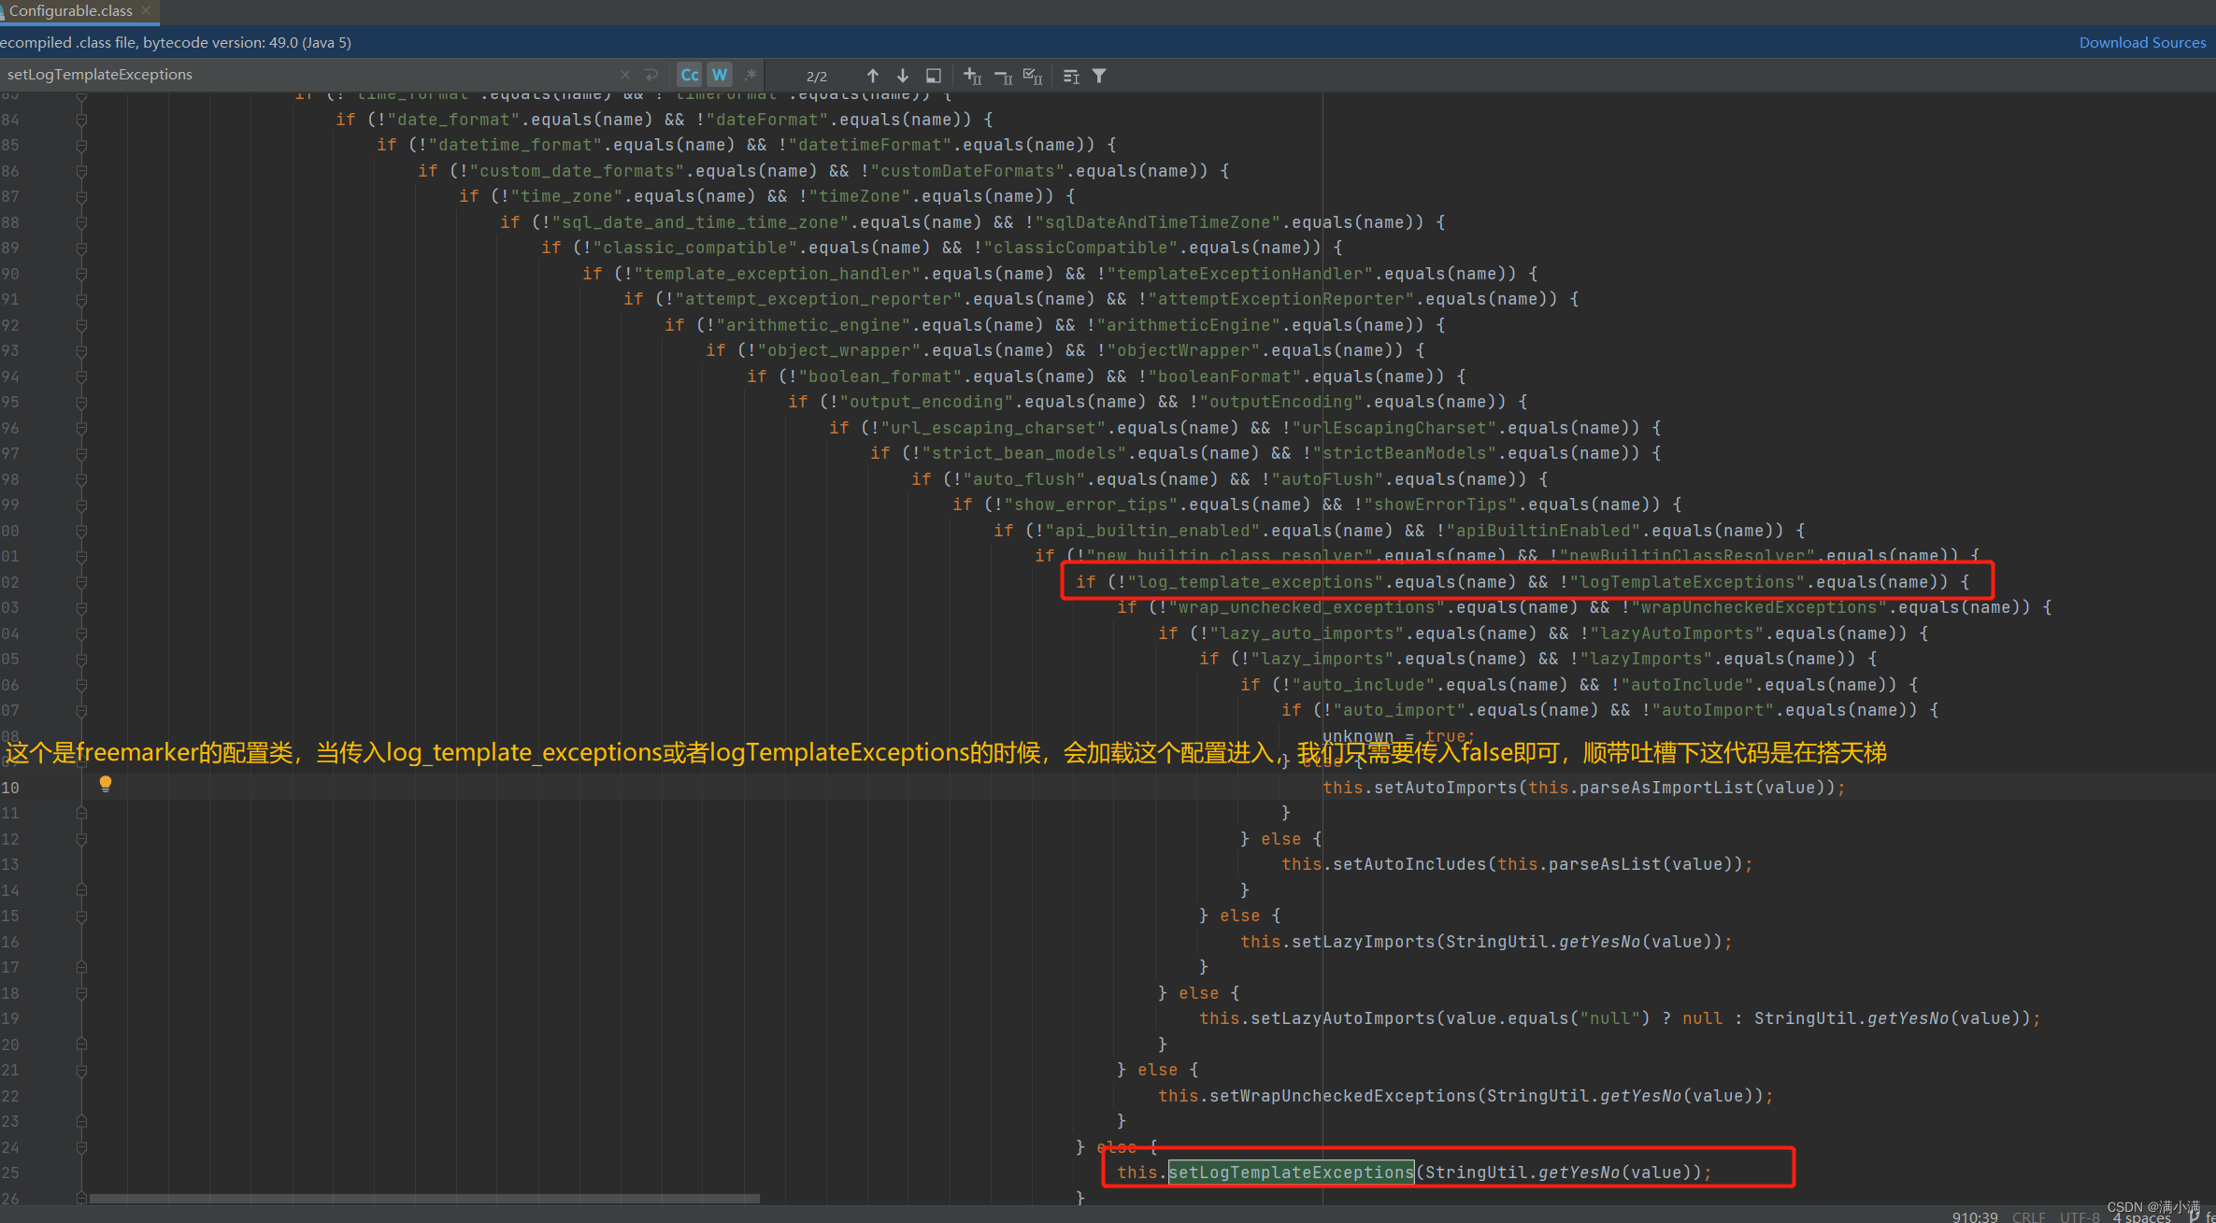Click "wrap_unchecked_exceptions" string literal
The image size is (2216, 1223).
click(x=1307, y=607)
